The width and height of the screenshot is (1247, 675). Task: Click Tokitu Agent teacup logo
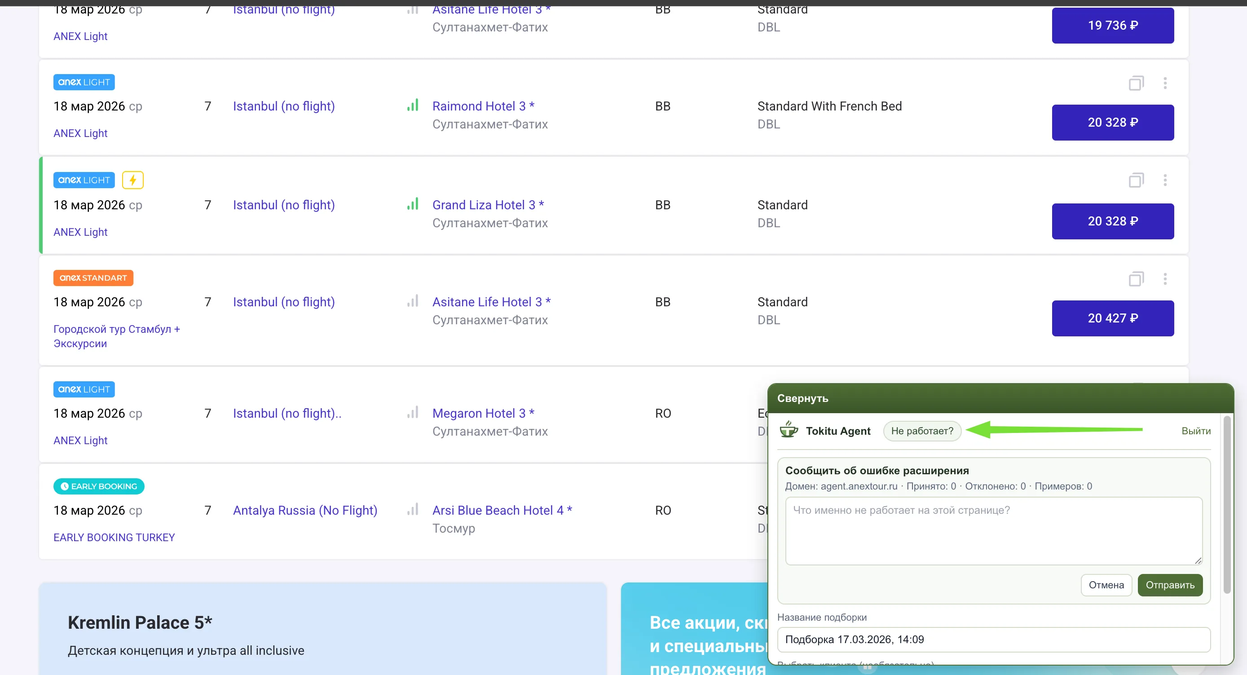(x=789, y=430)
